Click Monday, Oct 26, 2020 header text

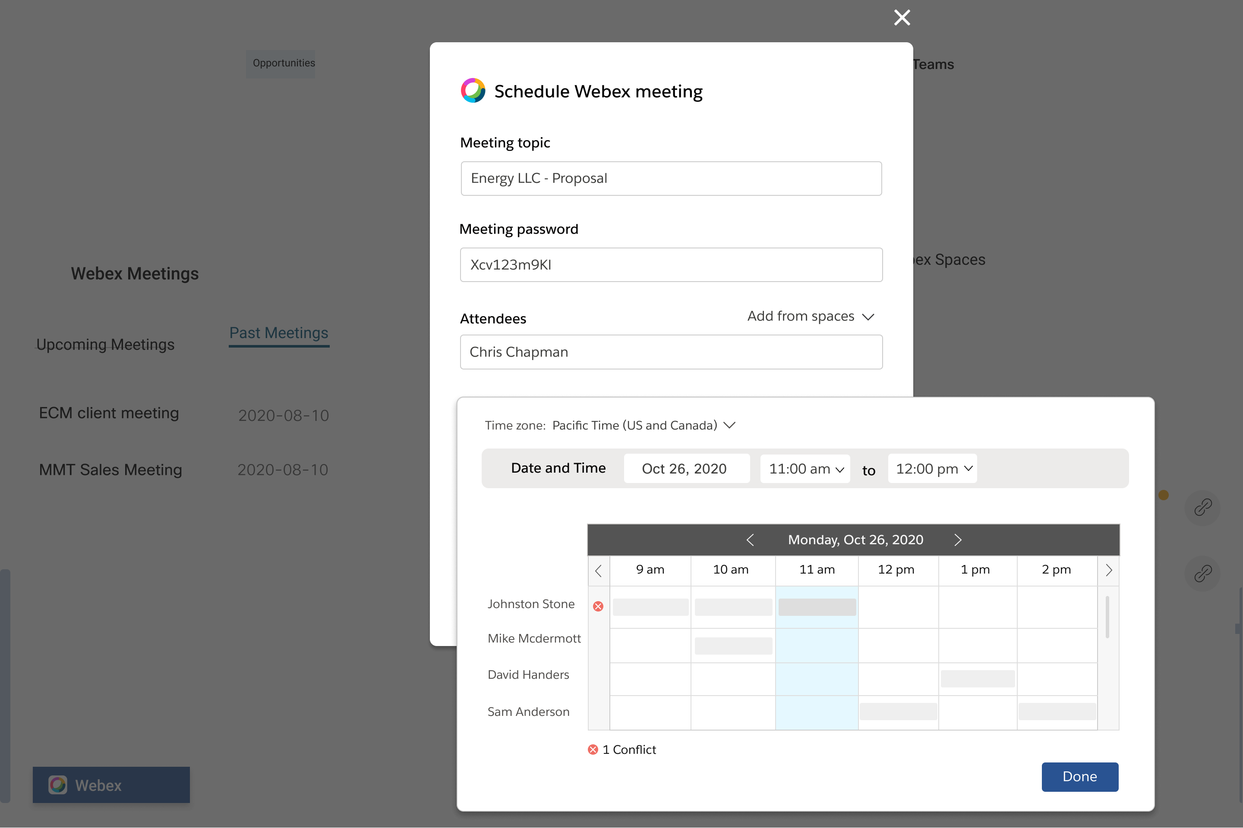pos(855,539)
